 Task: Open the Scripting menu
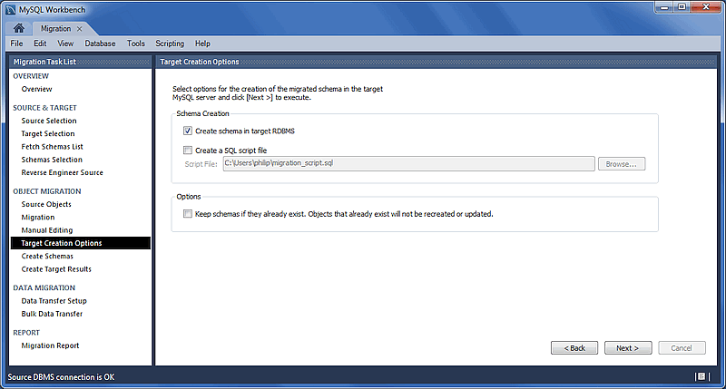[170, 44]
